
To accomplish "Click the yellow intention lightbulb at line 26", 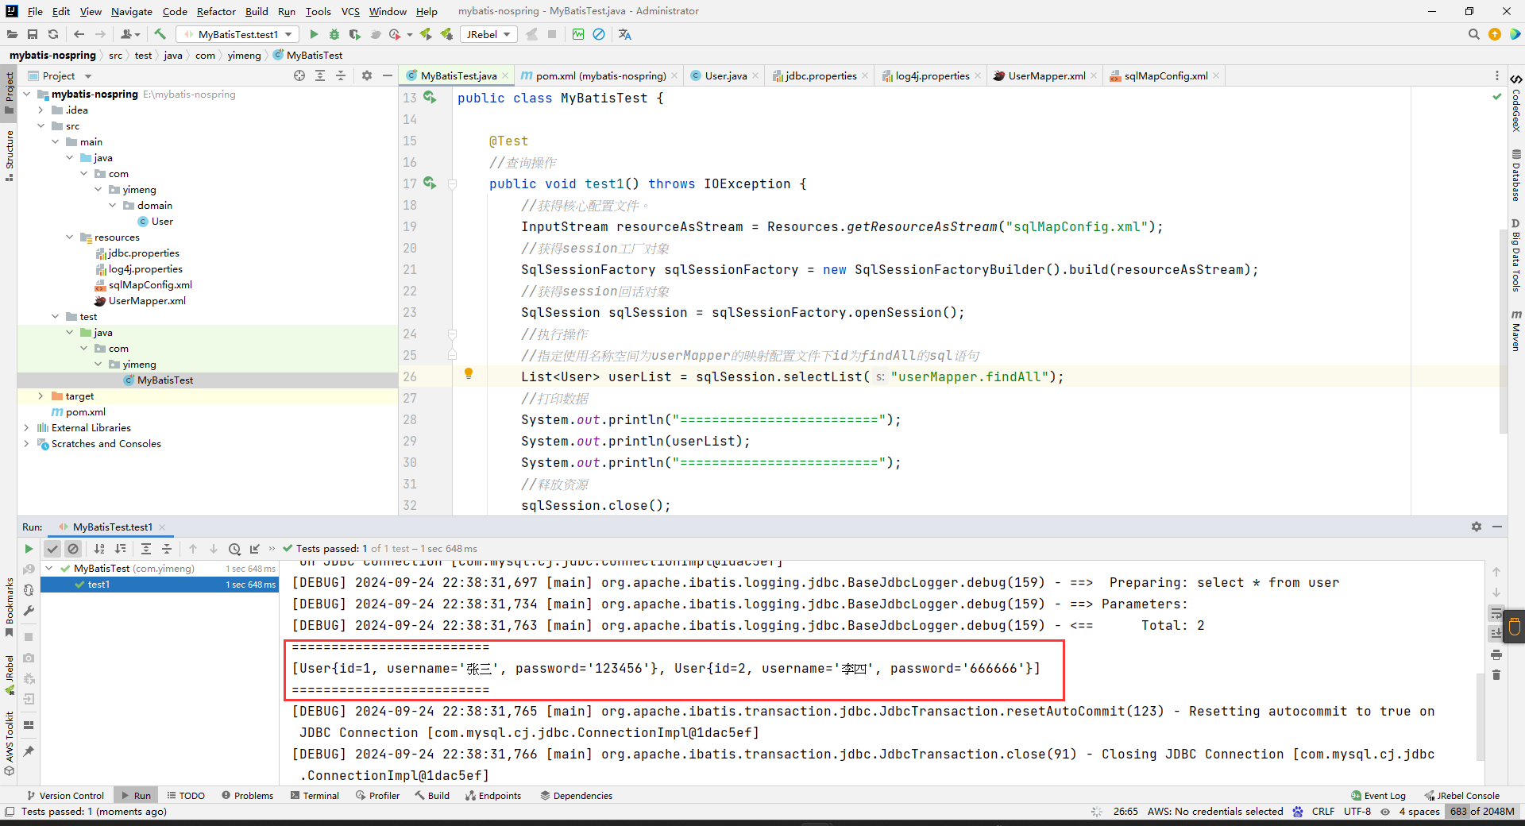I will pos(469,373).
